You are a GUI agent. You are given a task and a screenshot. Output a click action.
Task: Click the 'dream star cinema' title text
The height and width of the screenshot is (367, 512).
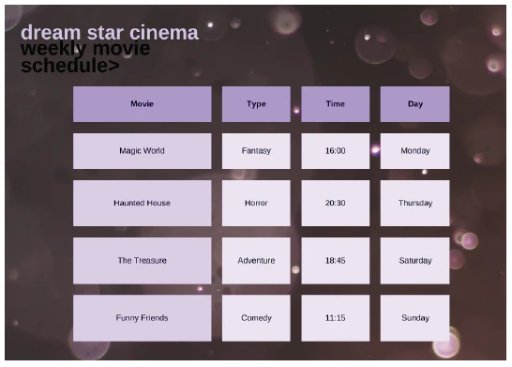pos(110,33)
